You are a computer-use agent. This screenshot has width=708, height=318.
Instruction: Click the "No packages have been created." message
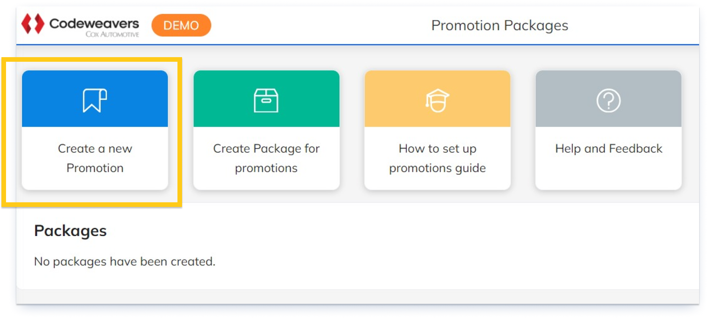[x=124, y=262]
